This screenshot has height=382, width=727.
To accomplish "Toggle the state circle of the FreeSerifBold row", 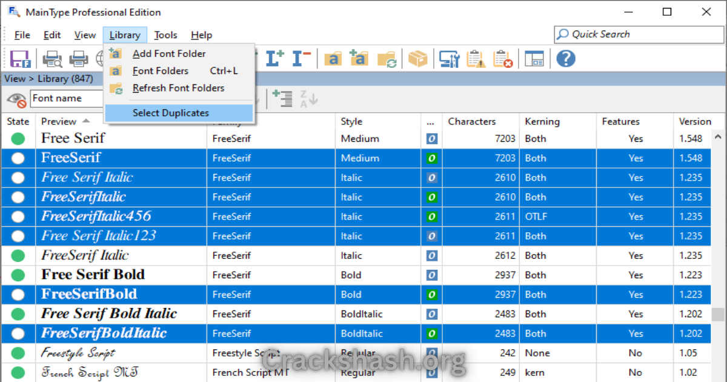I will coord(18,294).
